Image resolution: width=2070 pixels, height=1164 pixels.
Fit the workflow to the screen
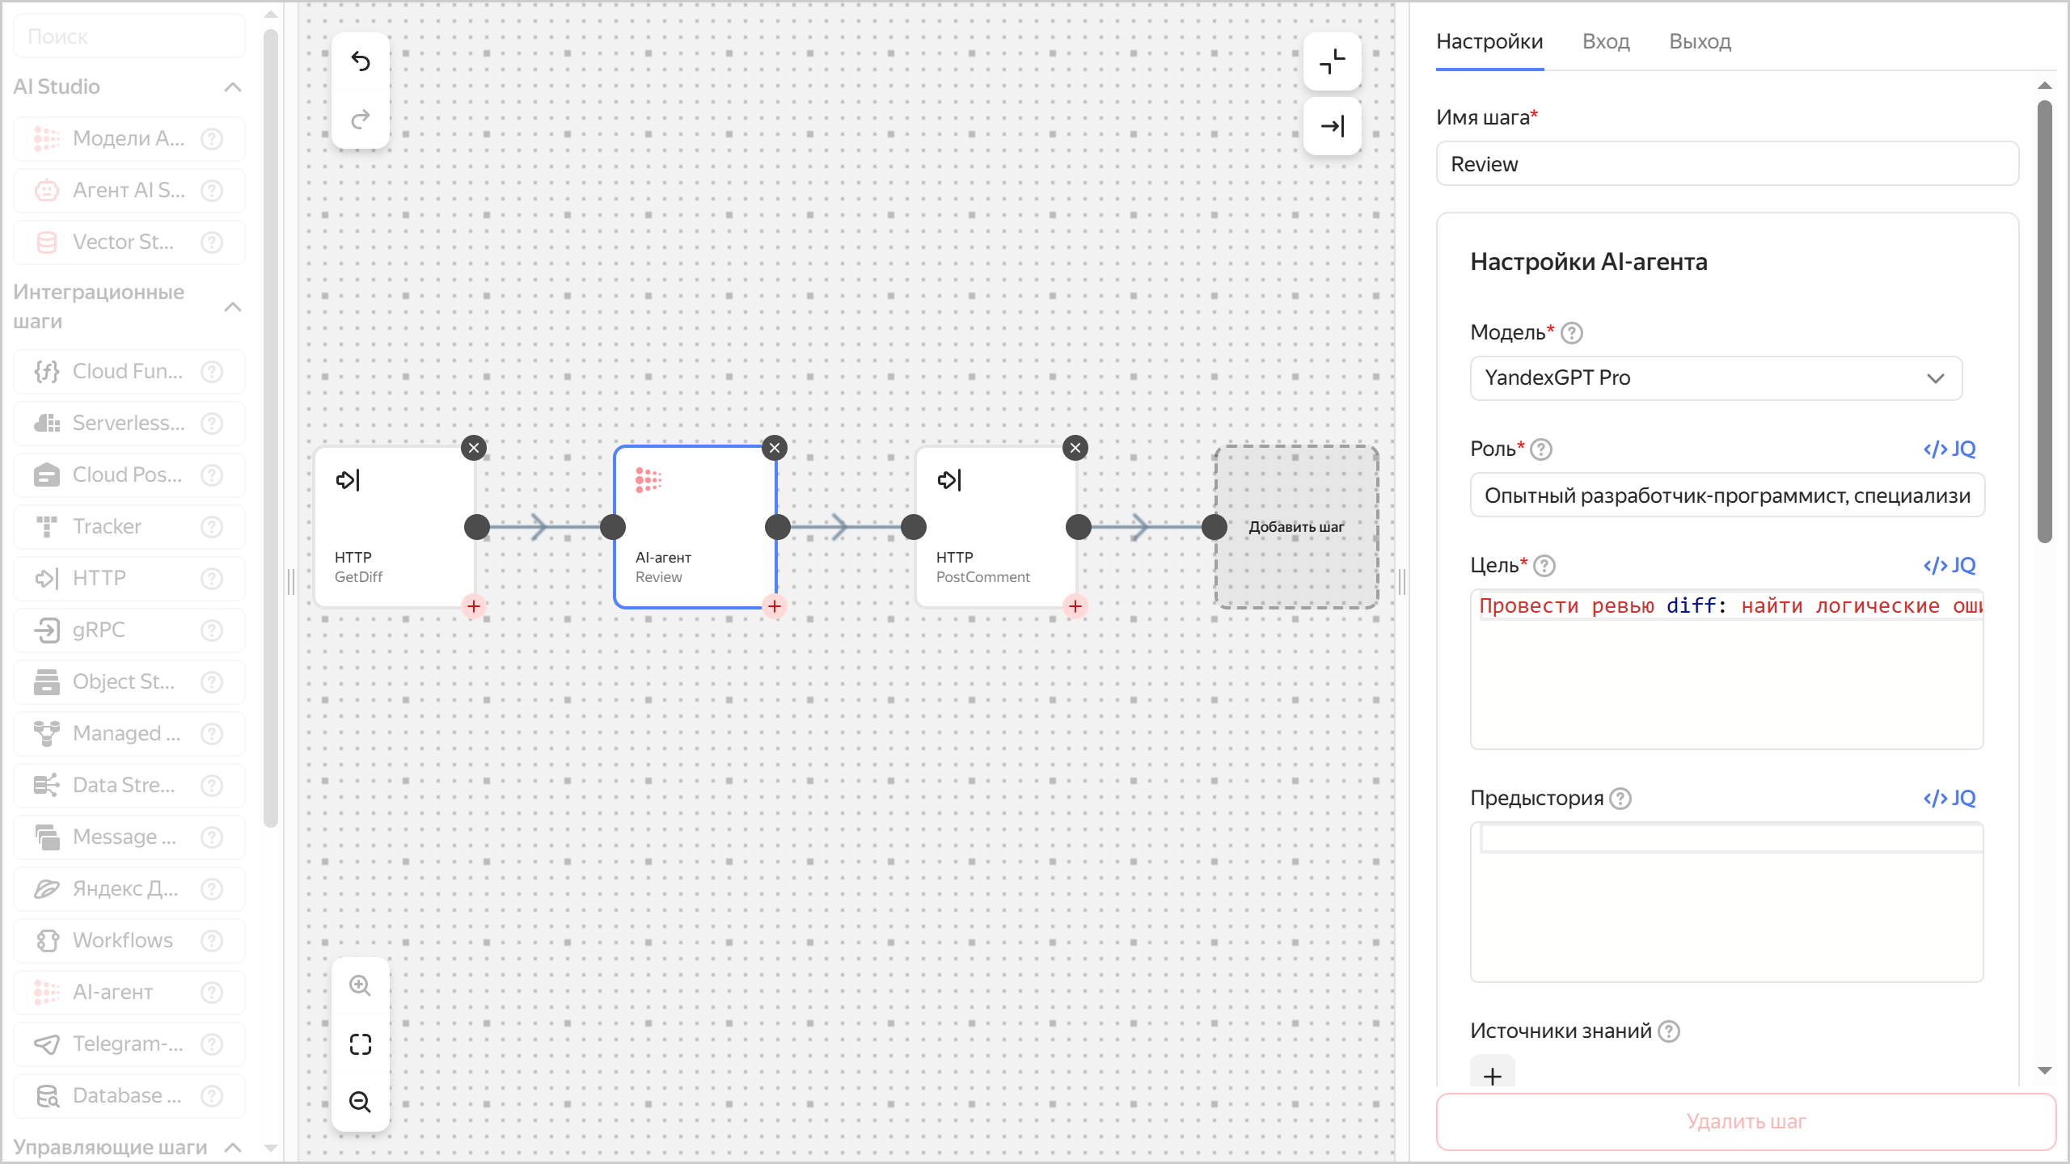pos(361,1044)
